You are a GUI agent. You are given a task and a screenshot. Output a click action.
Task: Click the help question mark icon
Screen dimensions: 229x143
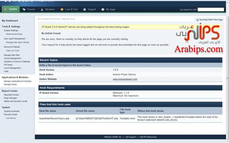197,20
